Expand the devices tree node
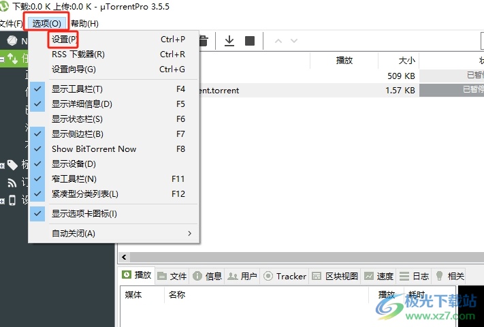Screen dimensions: 484x327 click(x=2, y=202)
